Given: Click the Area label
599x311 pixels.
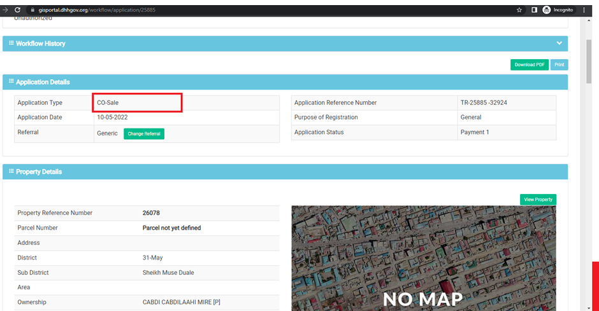Looking at the screenshot, I should click(x=24, y=287).
